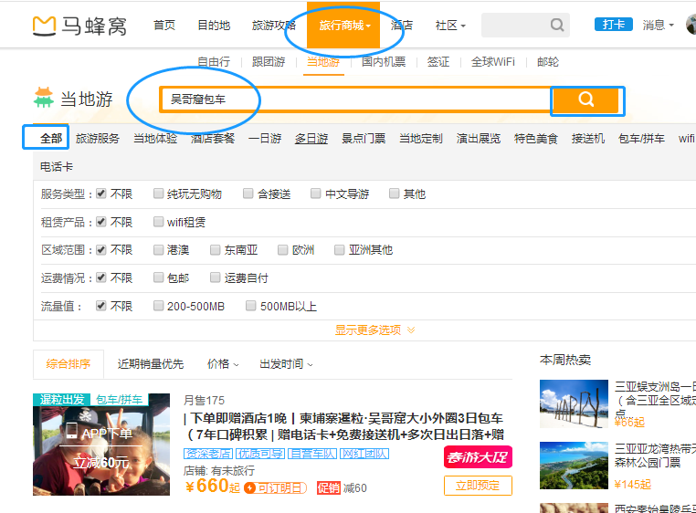The height and width of the screenshot is (513, 696).
Task: Select the 近期销量优先 sorting tab
Action: click(x=151, y=363)
